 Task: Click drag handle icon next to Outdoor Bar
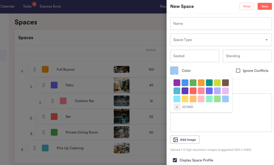point(53,101)
